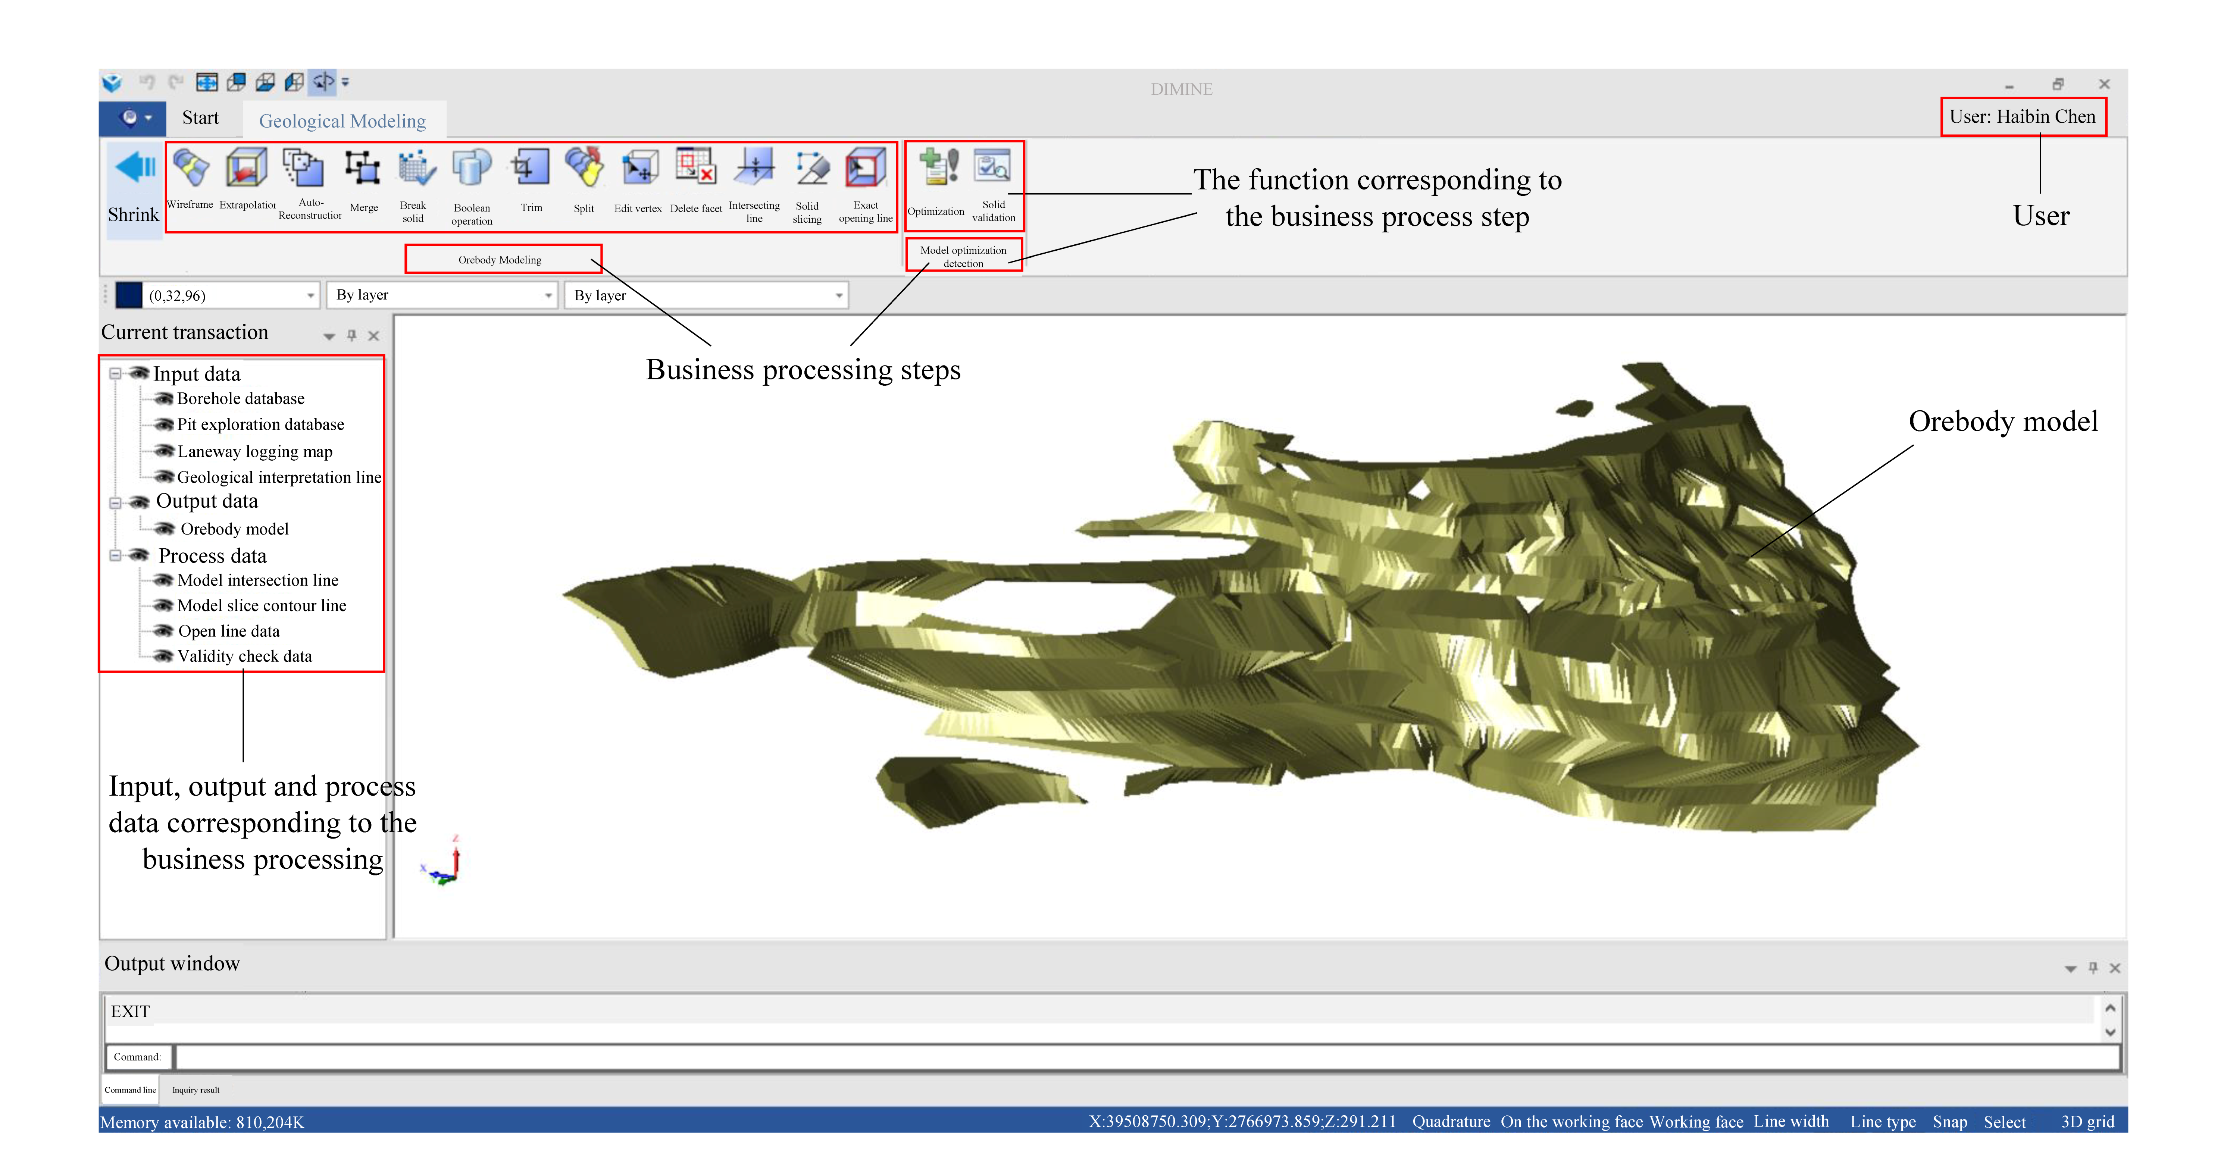The width and height of the screenshot is (2227, 1175).
Task: Click Line width in status bar
Action: click(x=1790, y=1121)
